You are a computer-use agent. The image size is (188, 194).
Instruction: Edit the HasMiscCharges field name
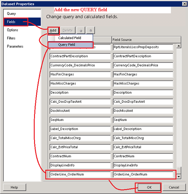(80, 83)
